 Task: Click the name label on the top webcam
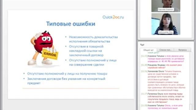tap(166, 9)
